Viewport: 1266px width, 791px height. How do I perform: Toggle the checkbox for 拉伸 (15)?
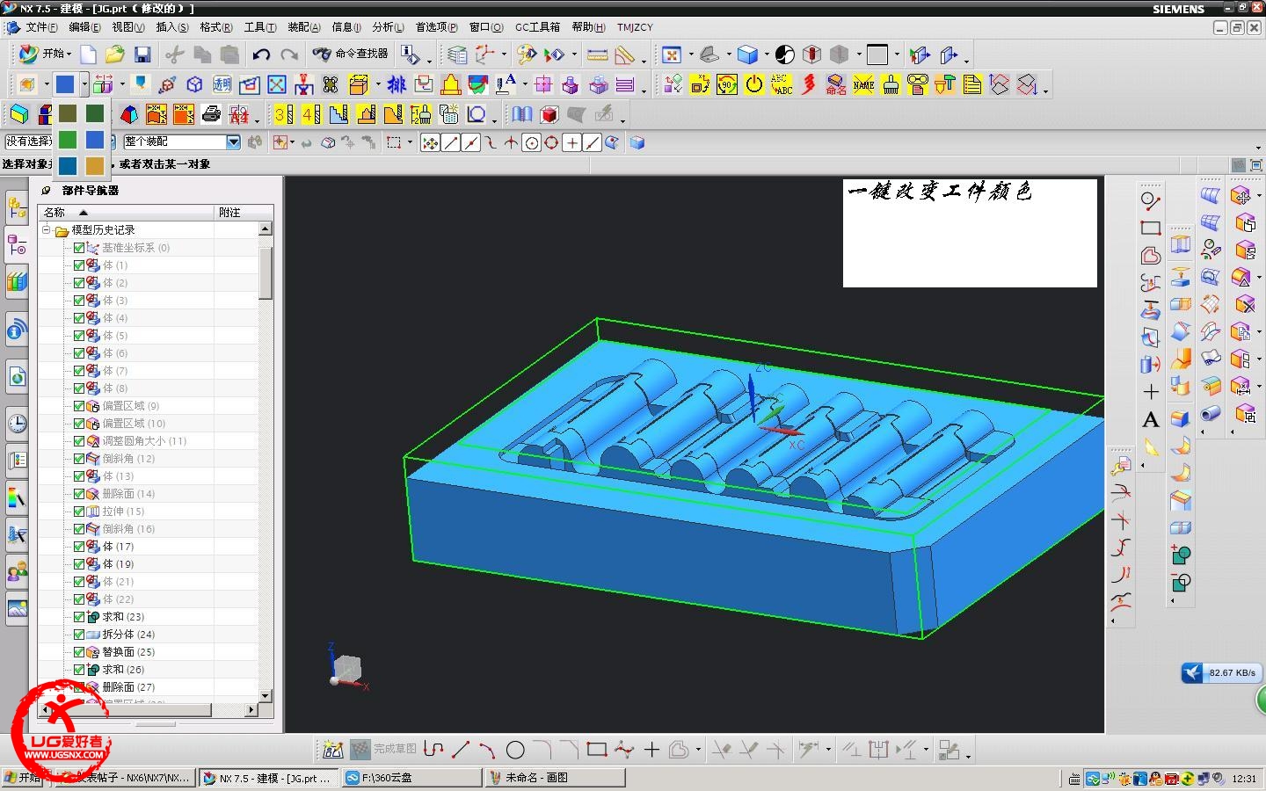pyautogui.click(x=79, y=512)
